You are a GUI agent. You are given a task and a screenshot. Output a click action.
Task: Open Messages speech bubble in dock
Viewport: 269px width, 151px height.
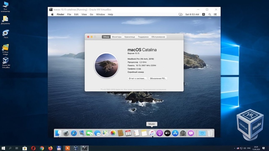97,133
